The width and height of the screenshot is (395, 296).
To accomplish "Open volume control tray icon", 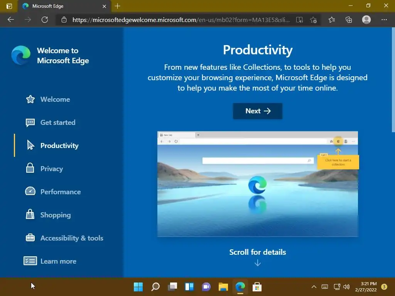I will [346, 287].
